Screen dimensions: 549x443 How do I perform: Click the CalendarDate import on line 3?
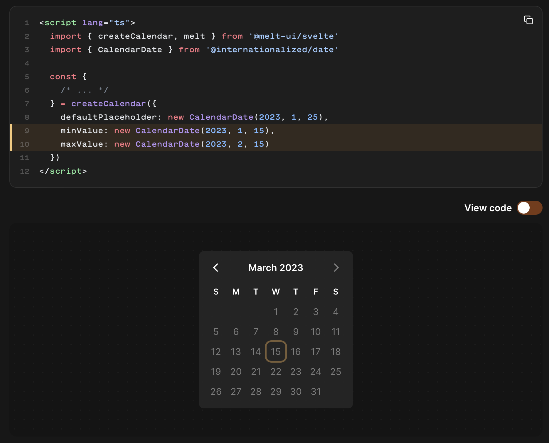[x=130, y=50]
